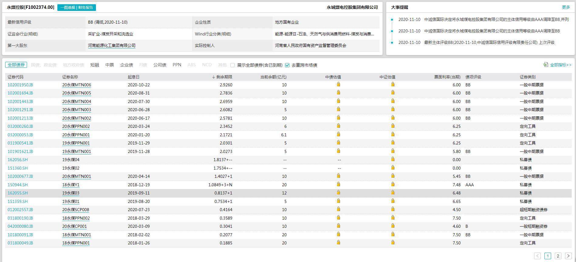Click 中债估值 lock icon for 19永煤PPN001
The image size is (576, 262).
click(338, 143)
